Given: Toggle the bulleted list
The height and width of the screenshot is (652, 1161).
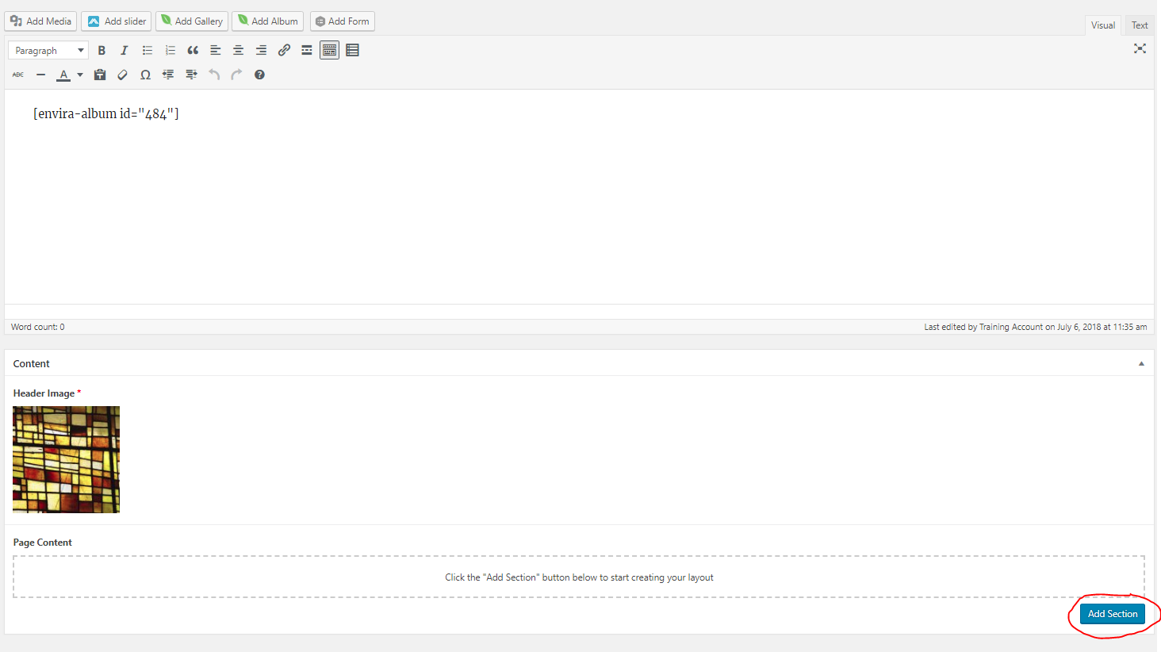Looking at the screenshot, I should 148,50.
